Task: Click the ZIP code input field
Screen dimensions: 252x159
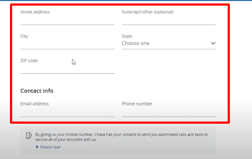Action: [67, 69]
